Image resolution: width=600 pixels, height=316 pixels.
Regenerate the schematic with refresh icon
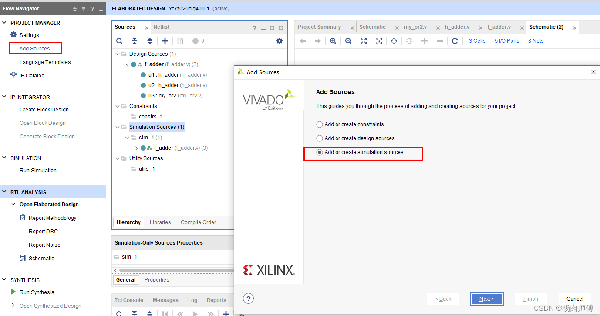point(455,41)
